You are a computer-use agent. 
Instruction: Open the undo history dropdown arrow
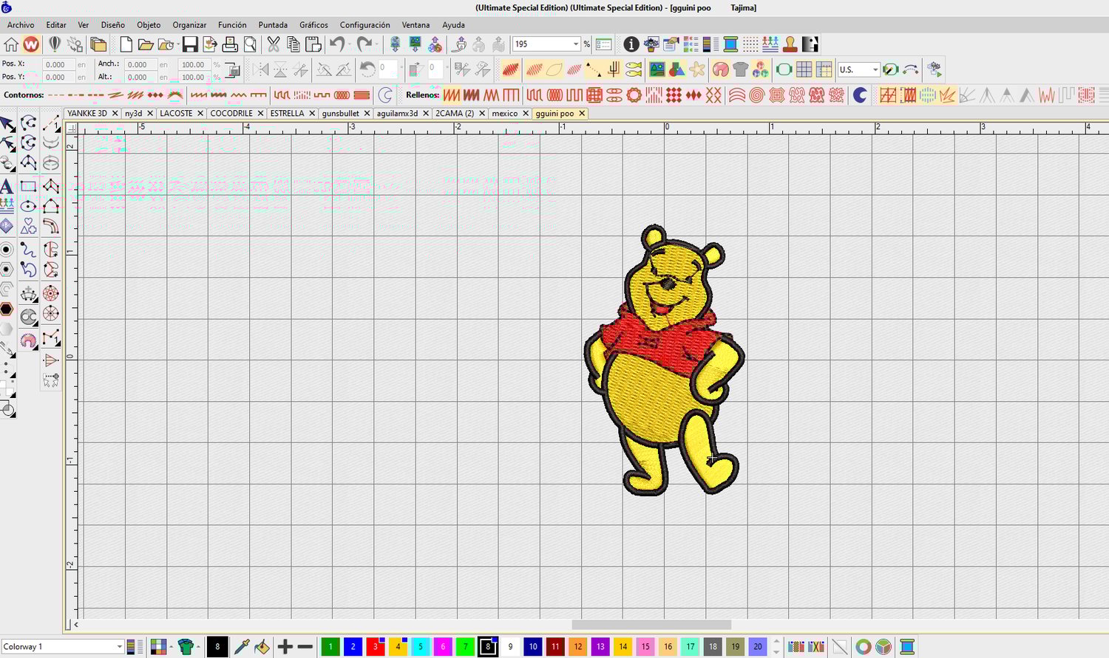348,44
